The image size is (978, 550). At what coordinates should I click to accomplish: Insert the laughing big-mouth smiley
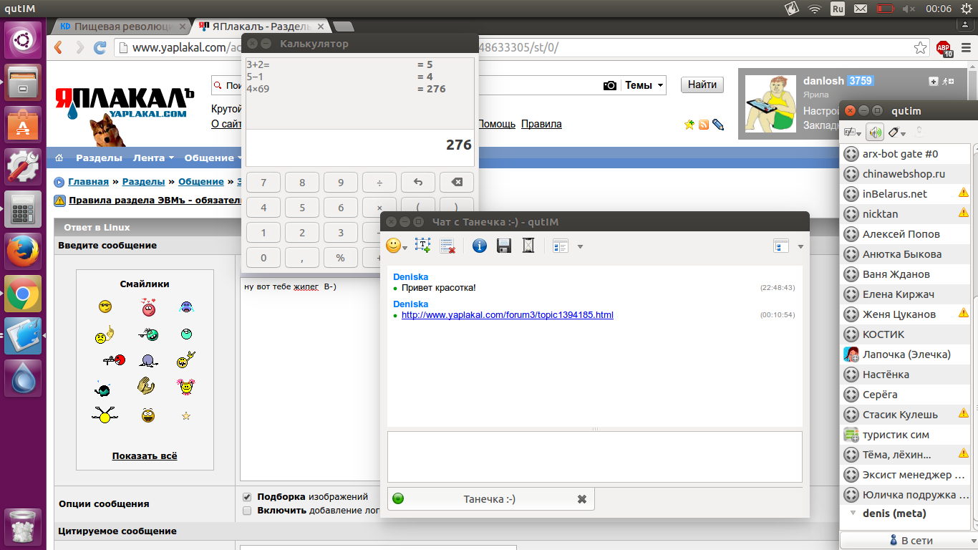click(x=147, y=415)
